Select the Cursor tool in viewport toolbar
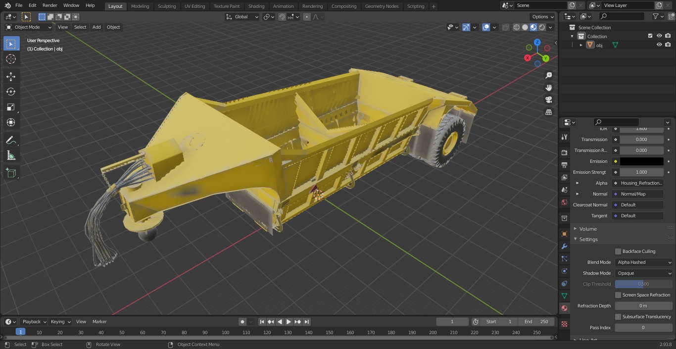 [11, 59]
